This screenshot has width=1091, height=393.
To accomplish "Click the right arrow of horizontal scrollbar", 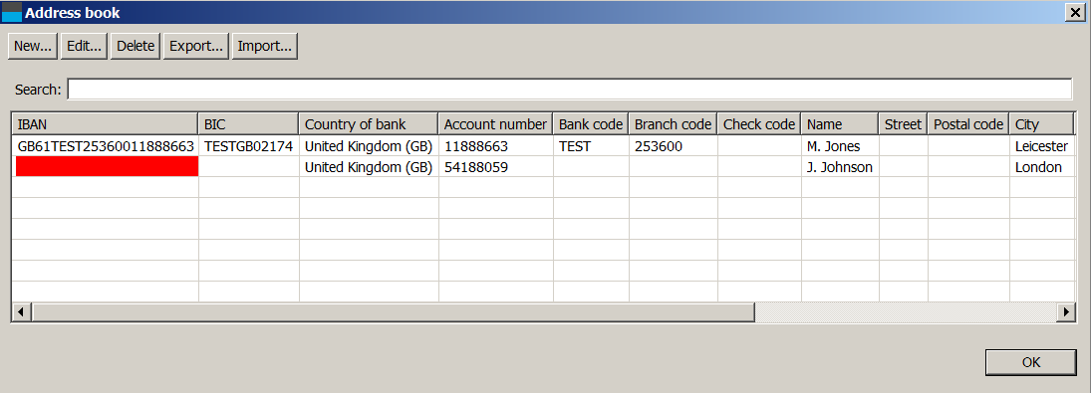I will tap(1065, 312).
